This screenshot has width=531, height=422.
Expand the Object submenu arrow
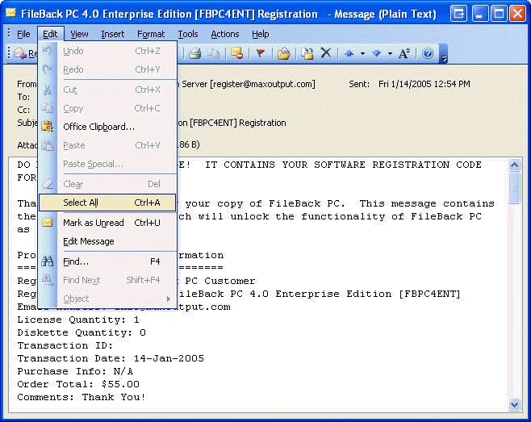pos(169,299)
